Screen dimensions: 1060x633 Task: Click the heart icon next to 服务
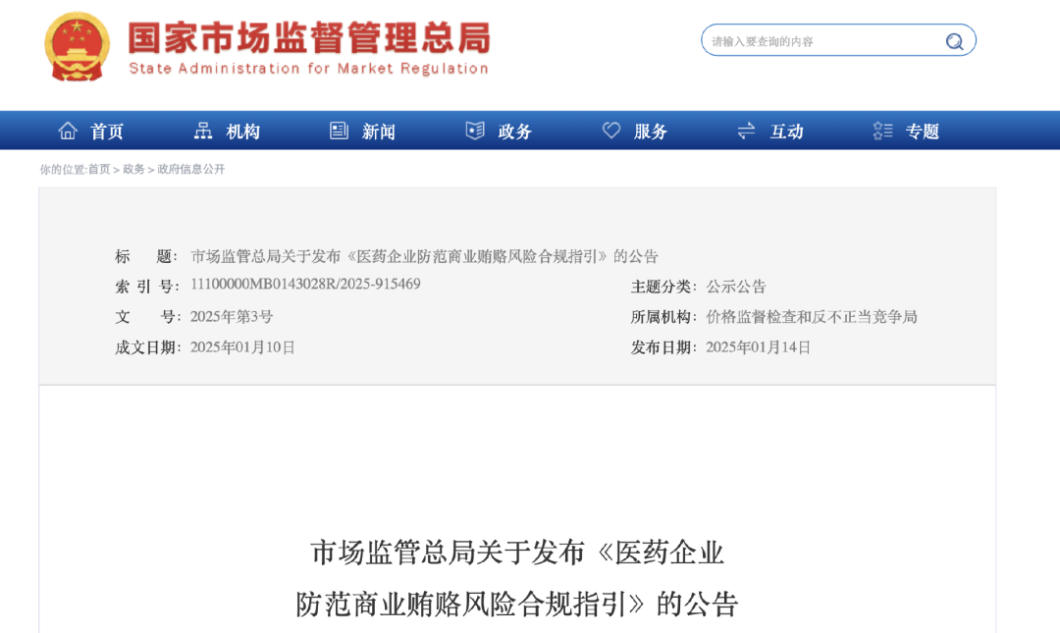(x=611, y=129)
